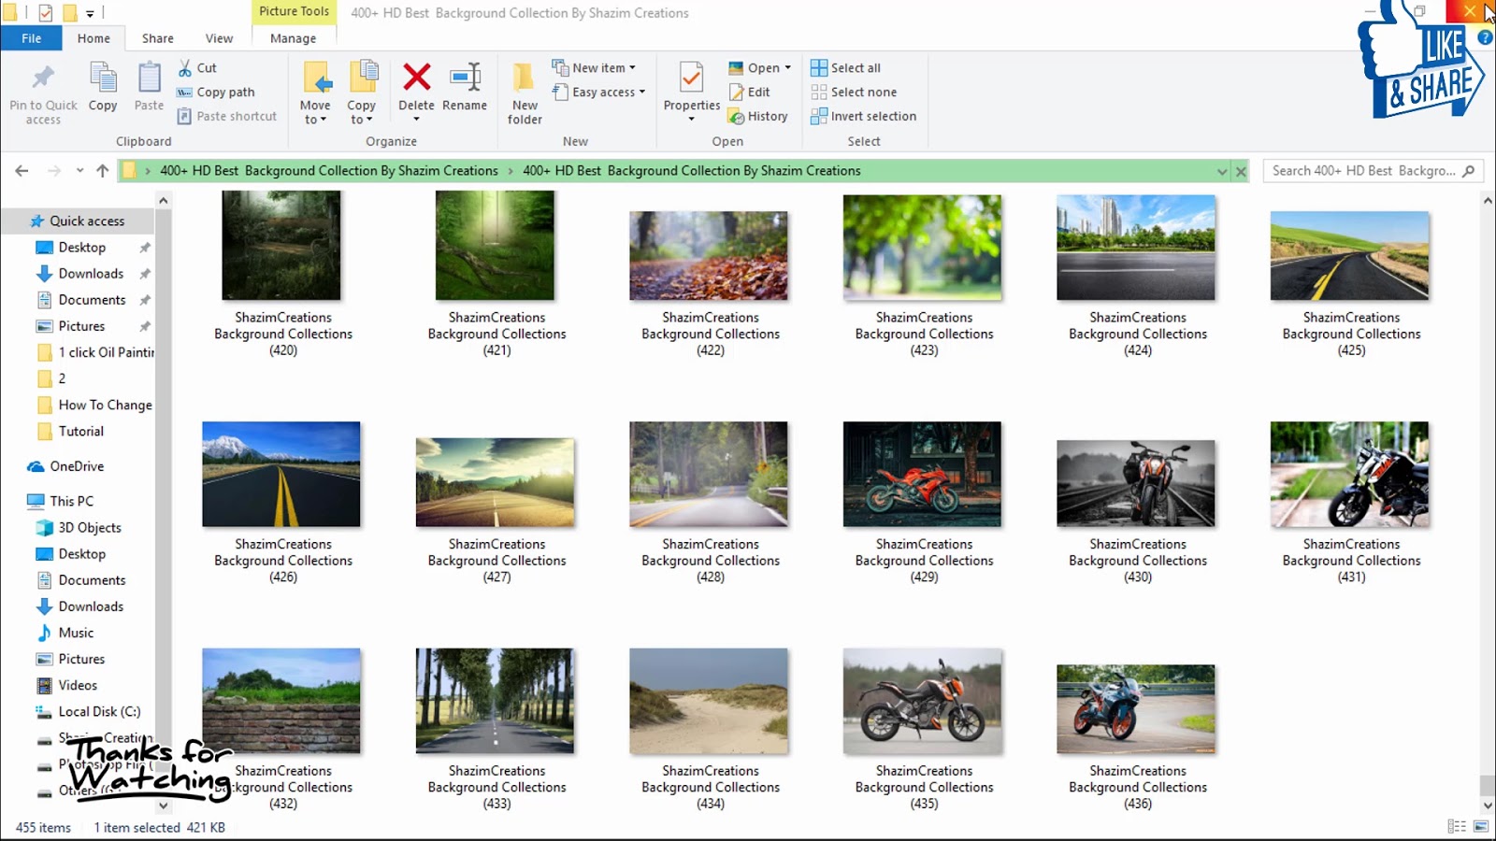Invert the current selection

(864, 116)
